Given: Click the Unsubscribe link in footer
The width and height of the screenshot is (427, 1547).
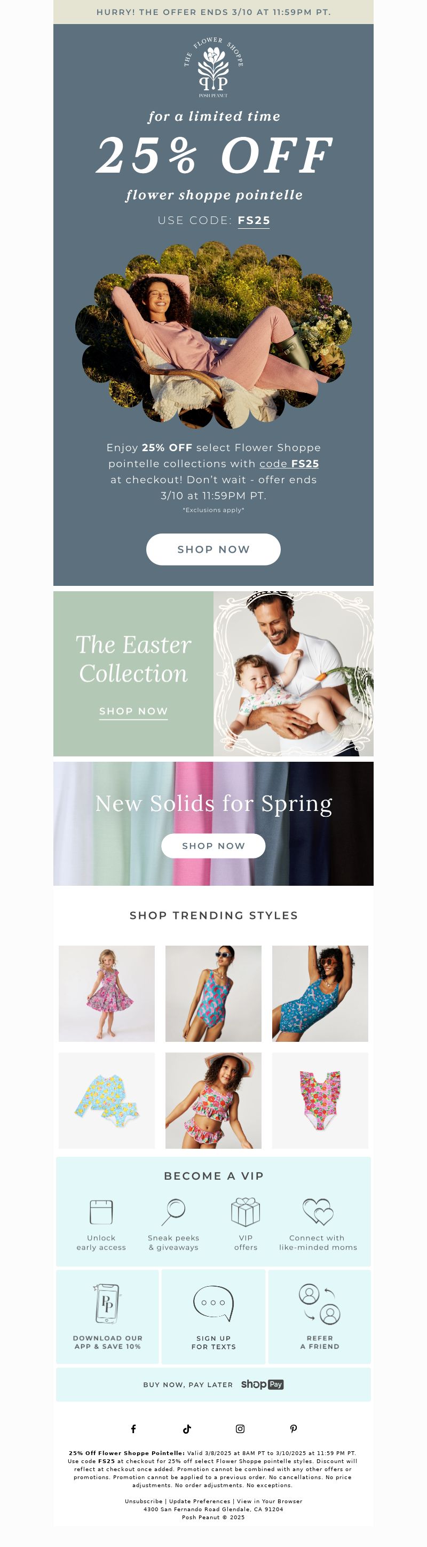Looking at the screenshot, I should (x=144, y=1500).
